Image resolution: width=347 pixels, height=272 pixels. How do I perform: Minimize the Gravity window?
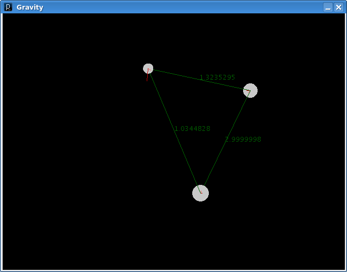328,7
